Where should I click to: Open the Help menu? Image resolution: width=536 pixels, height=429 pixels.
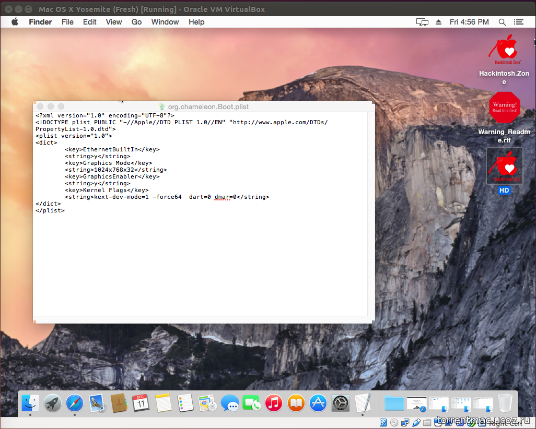196,22
